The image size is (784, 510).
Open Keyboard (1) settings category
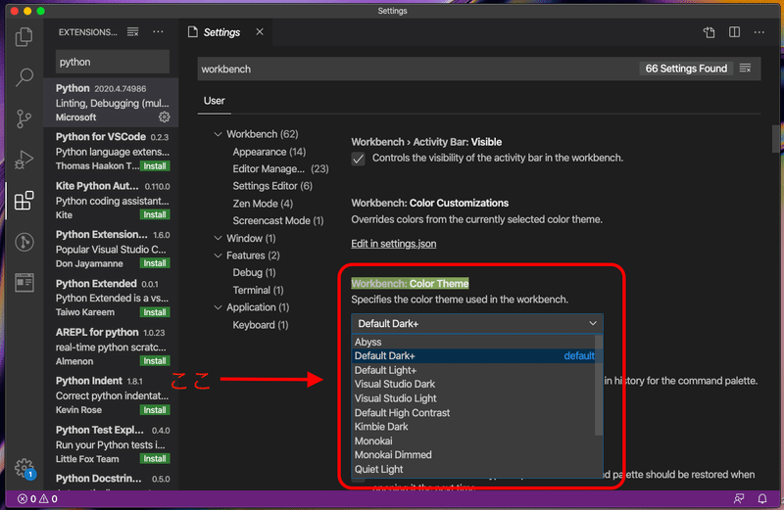[260, 325]
